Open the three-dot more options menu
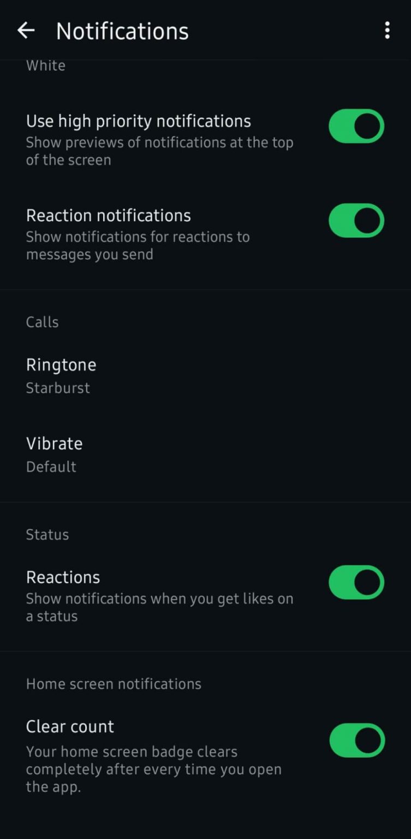This screenshot has height=839, width=411. pos(387,31)
